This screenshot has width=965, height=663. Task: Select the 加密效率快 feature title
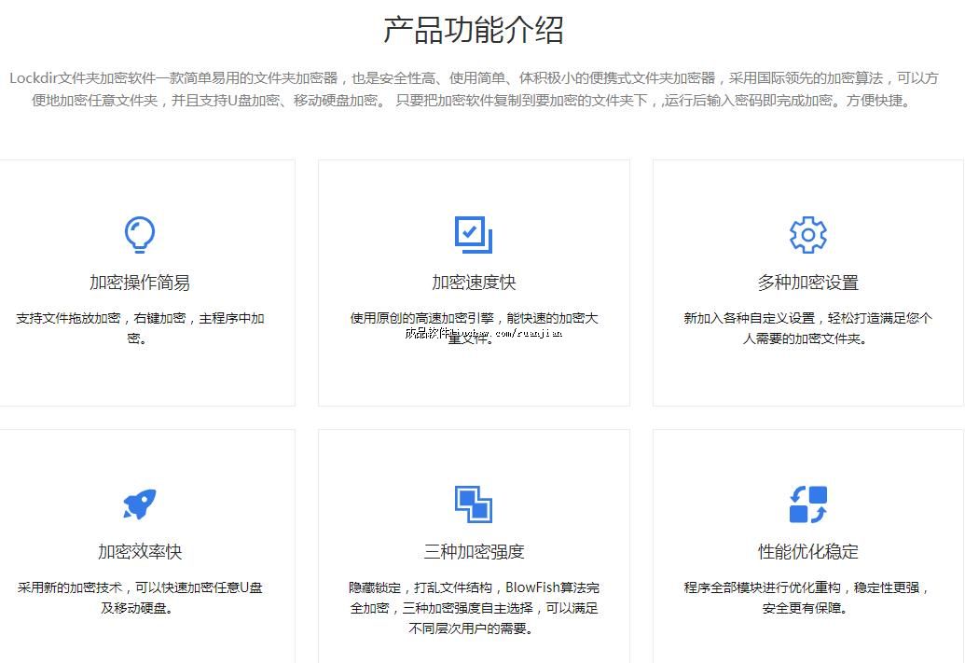[x=140, y=552]
